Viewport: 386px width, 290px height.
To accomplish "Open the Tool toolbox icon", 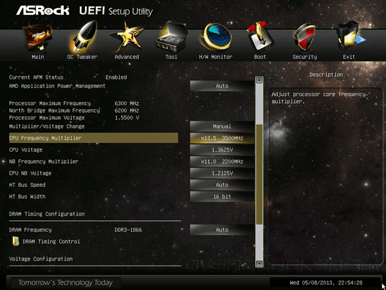I will [x=171, y=37].
